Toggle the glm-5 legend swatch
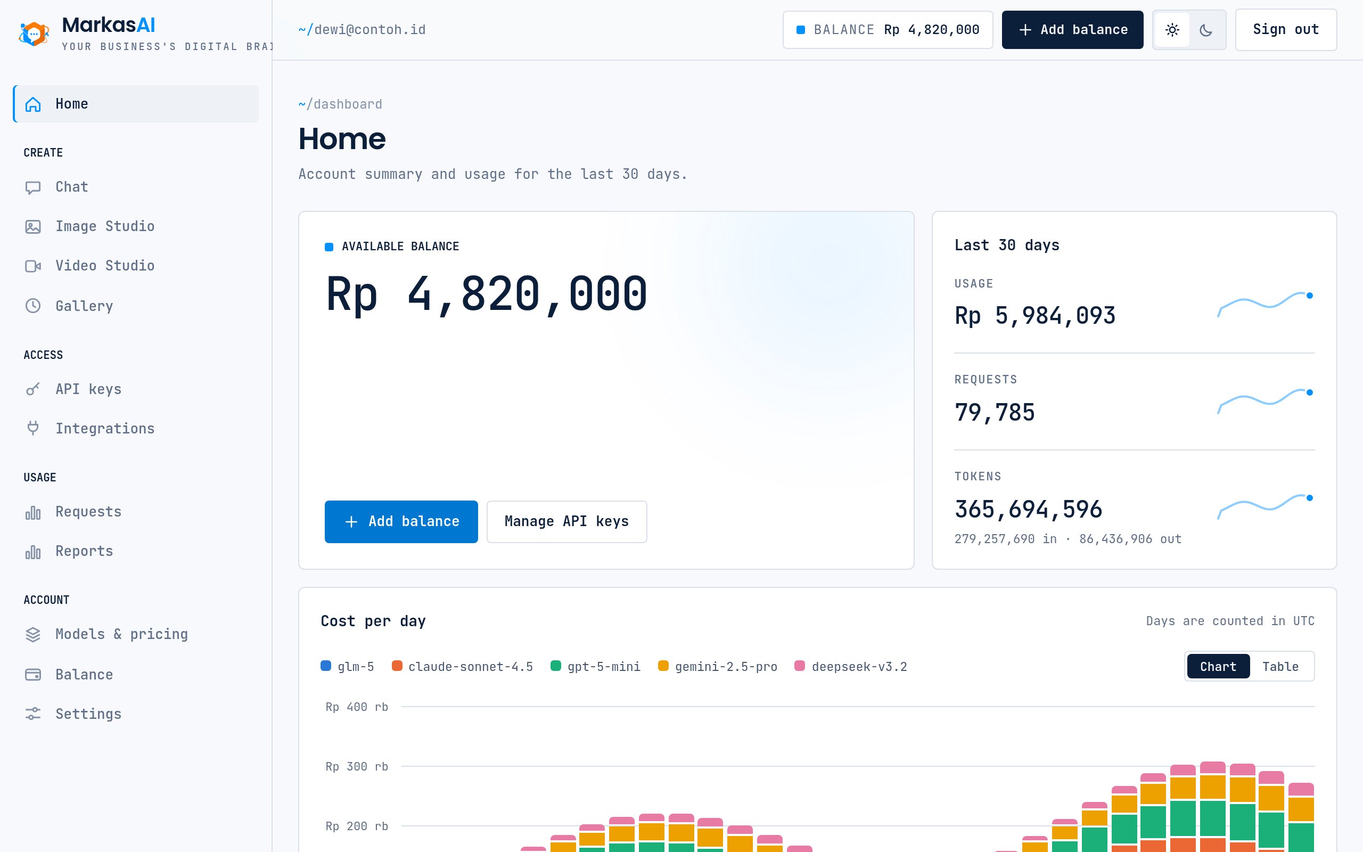 [325, 666]
